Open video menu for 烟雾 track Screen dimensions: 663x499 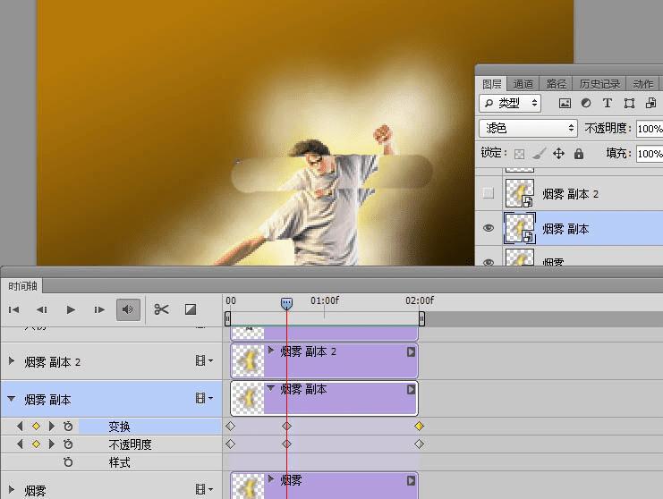[204, 489]
